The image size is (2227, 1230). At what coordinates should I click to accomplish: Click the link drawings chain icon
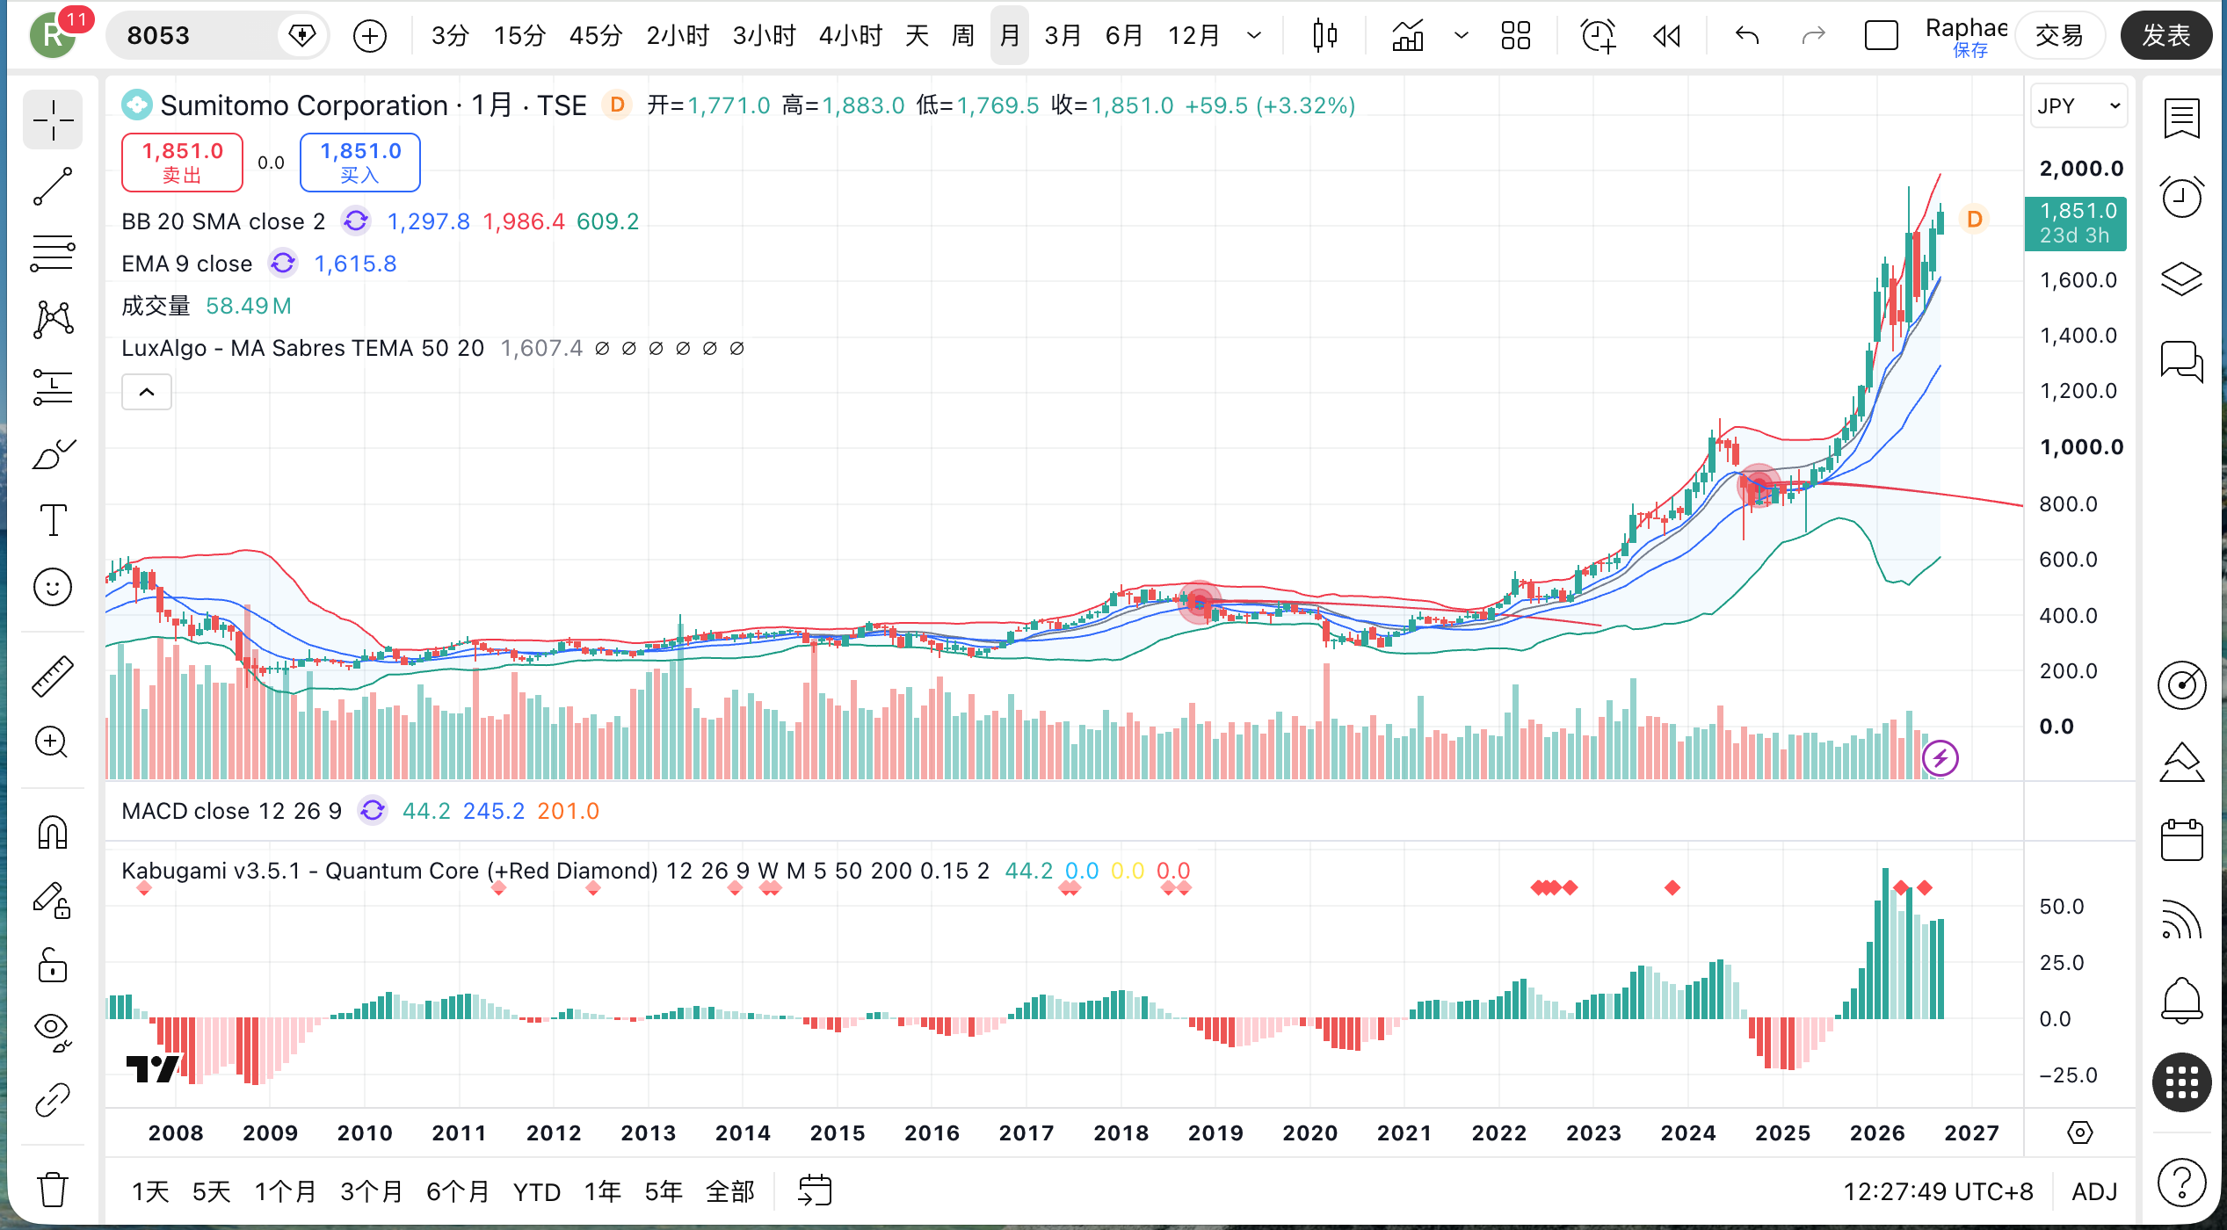point(53,1100)
